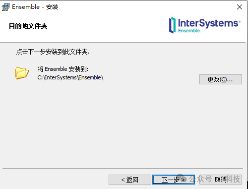Viewport: 248px width, 189px height.
Task: Click the installer icon in title bar
Action: 5,7
